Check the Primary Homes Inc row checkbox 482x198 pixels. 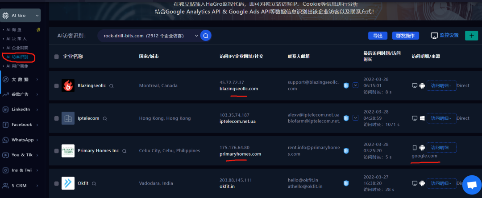click(56, 151)
